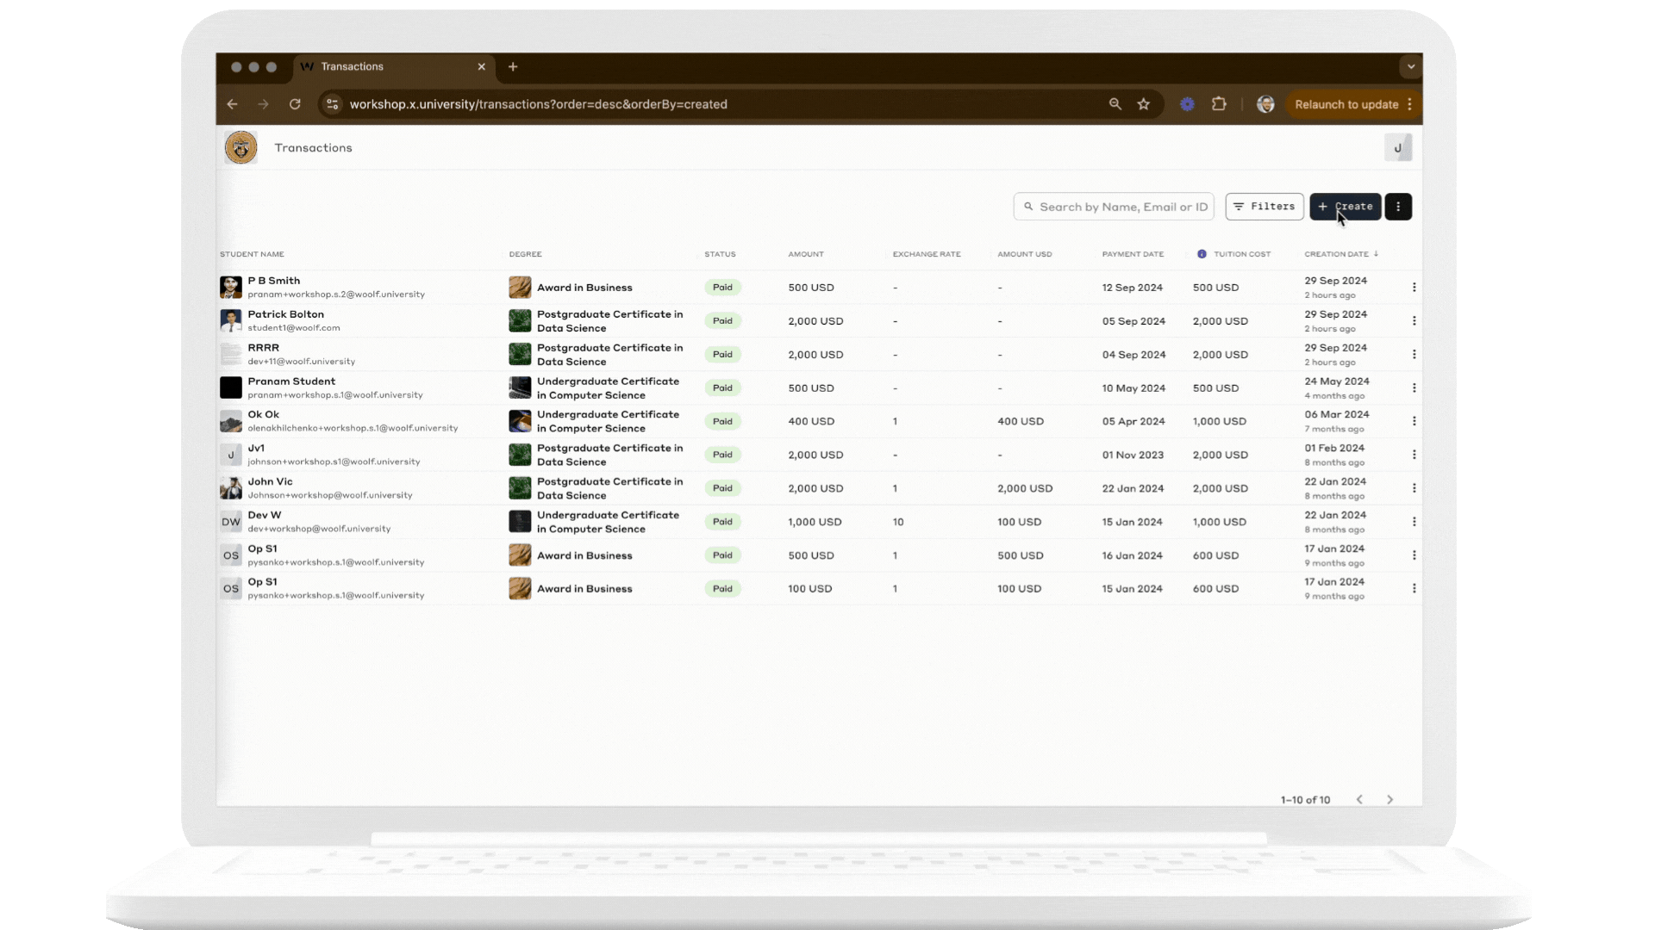This screenshot has height=930, width=1655.
Task: Click Relaunch to update button
Action: 1346,104
